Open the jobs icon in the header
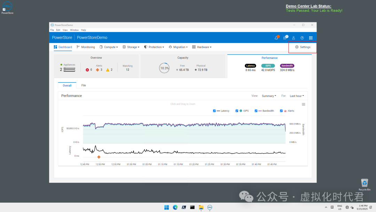This screenshot has height=212, width=376. coord(285,38)
